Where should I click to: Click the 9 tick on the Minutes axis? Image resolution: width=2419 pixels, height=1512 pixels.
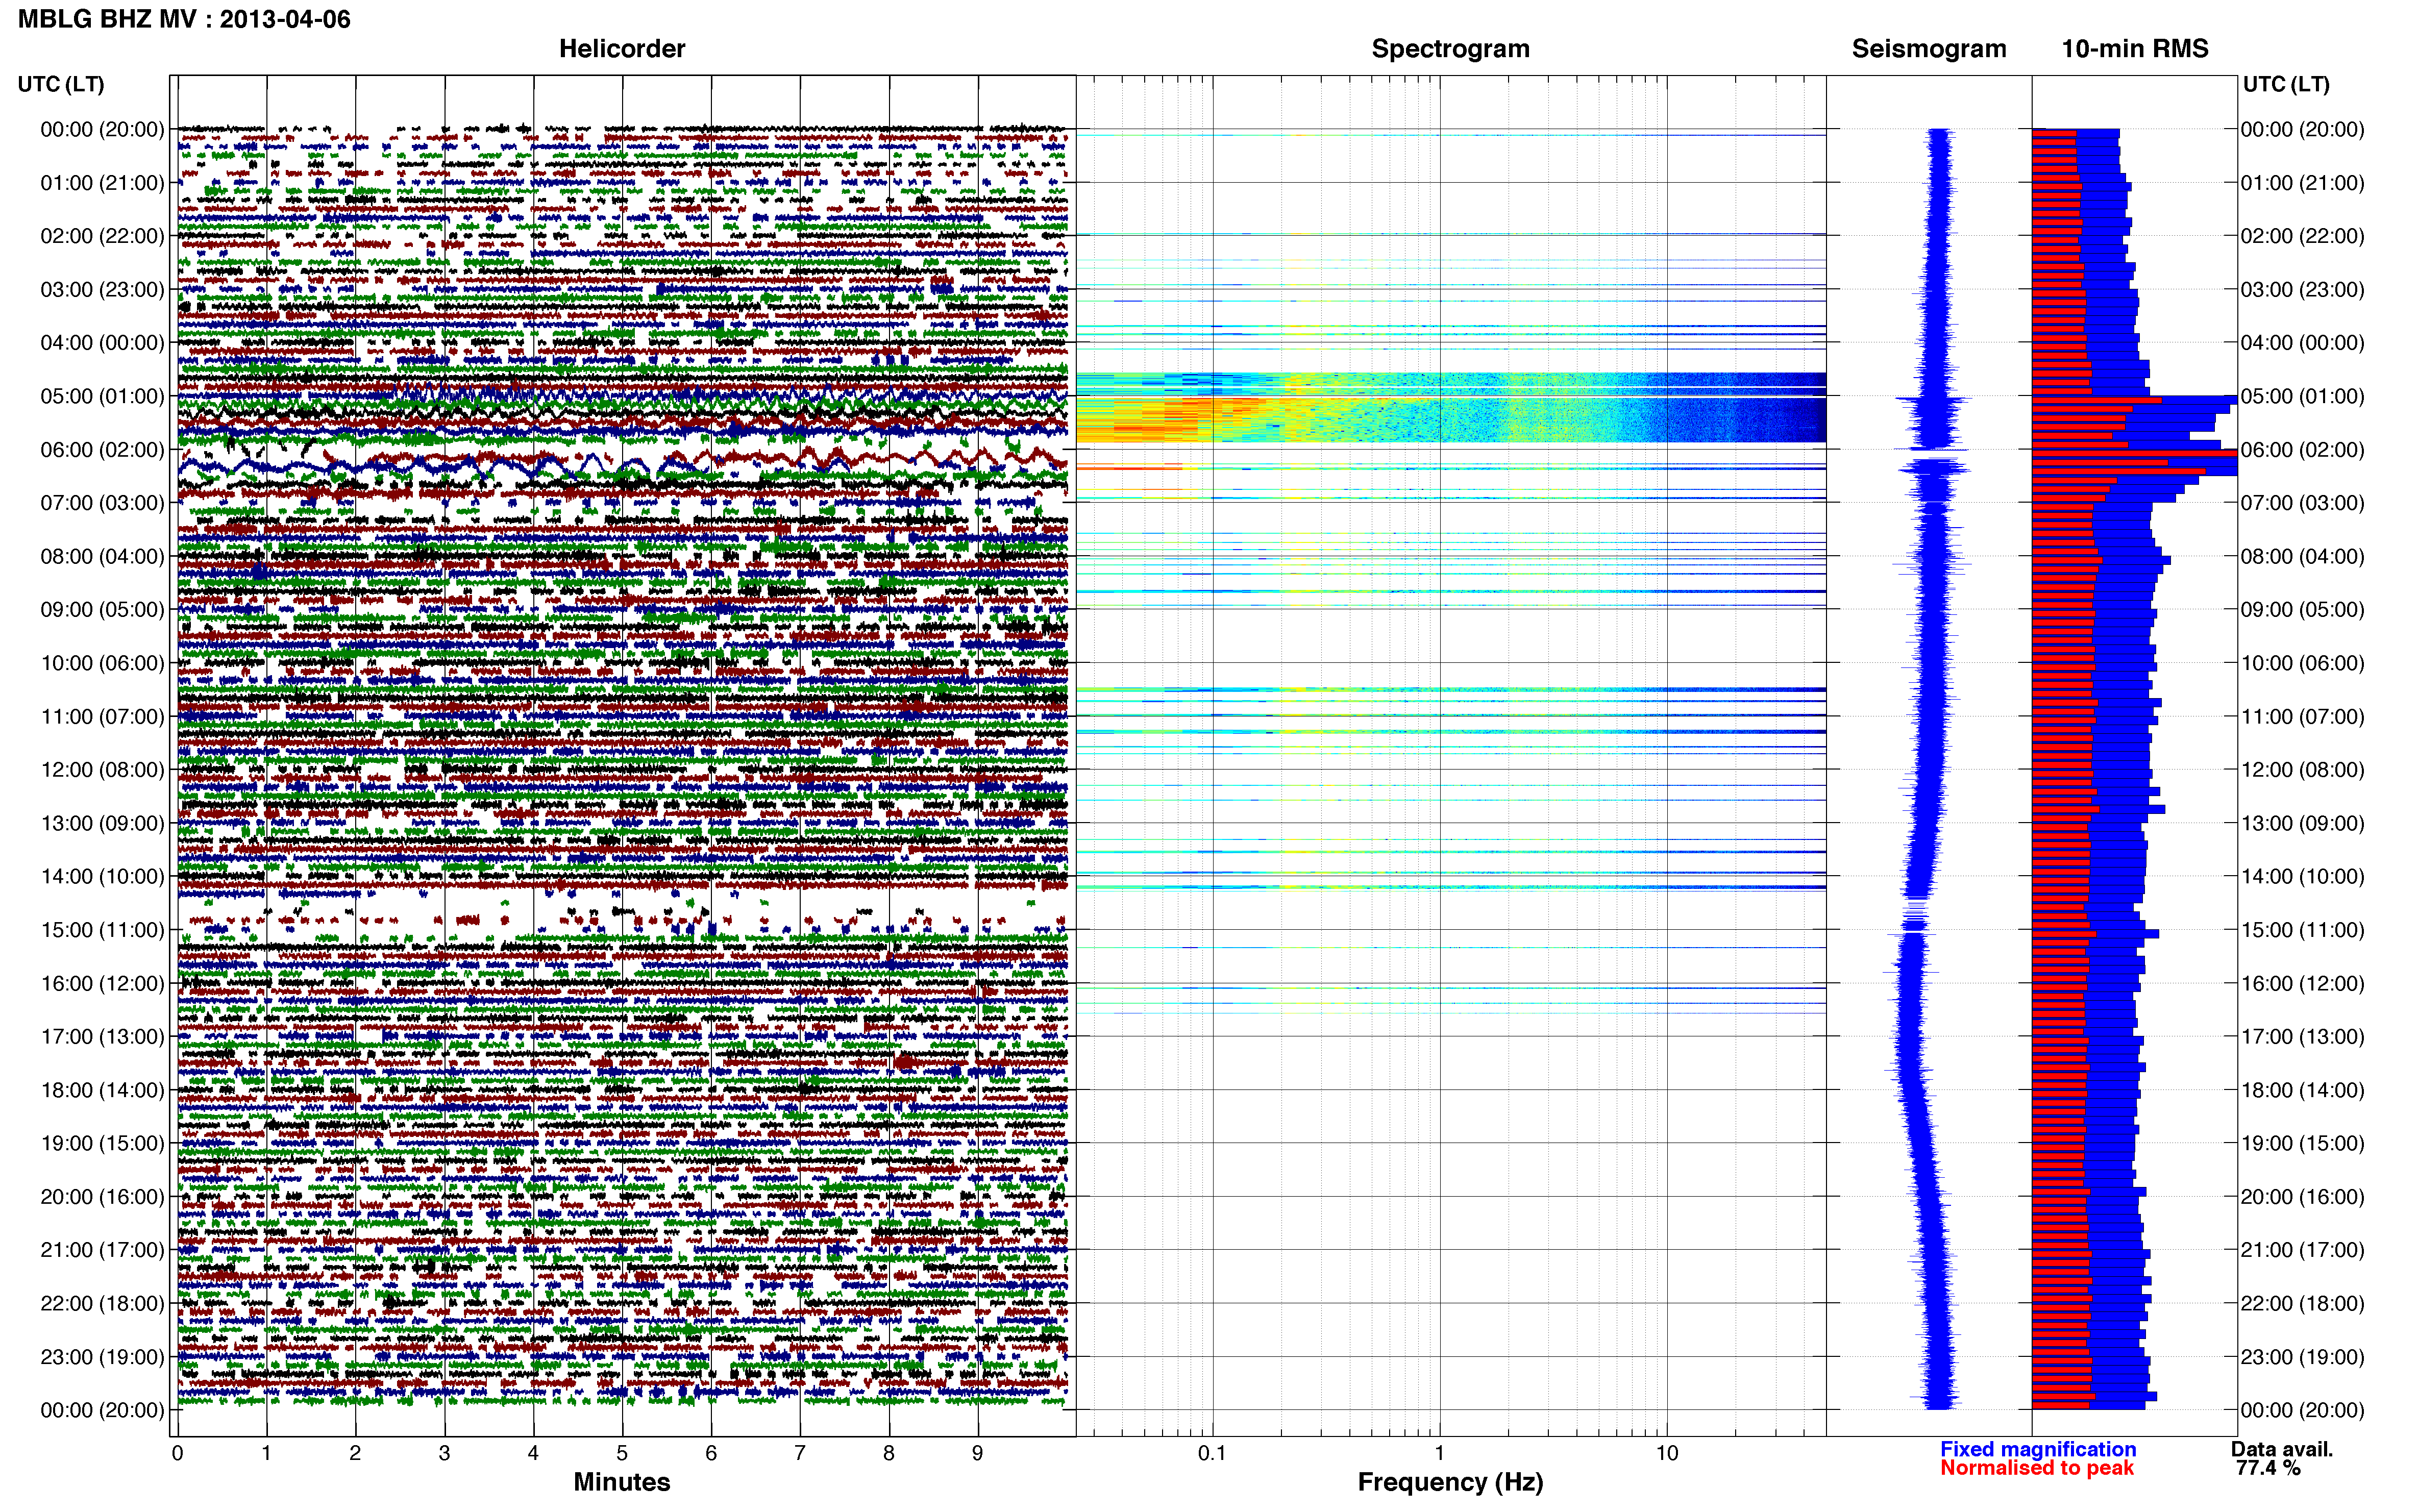977,1452
